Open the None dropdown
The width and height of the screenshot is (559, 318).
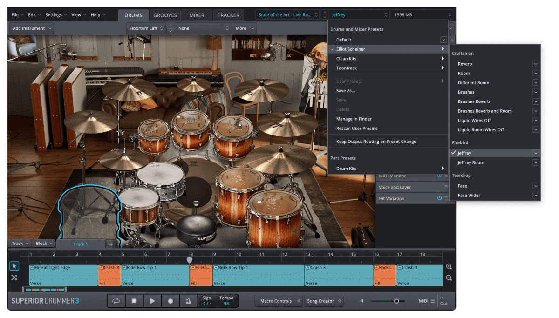tap(204, 28)
